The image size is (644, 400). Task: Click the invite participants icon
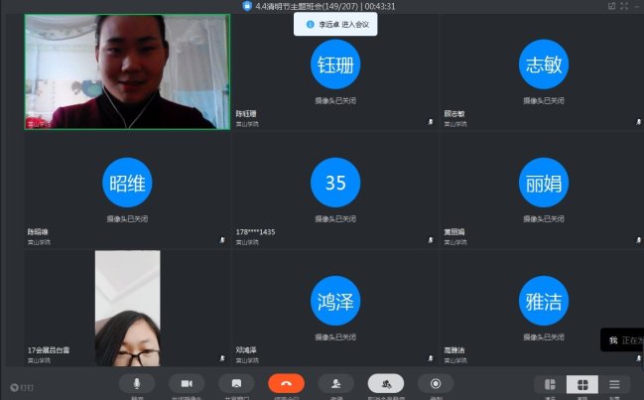pyautogui.click(x=336, y=383)
